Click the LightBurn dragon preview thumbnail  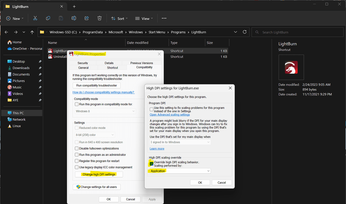pos(291,67)
